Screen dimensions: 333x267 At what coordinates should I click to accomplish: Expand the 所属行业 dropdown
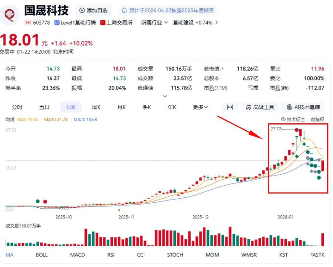(x=154, y=23)
